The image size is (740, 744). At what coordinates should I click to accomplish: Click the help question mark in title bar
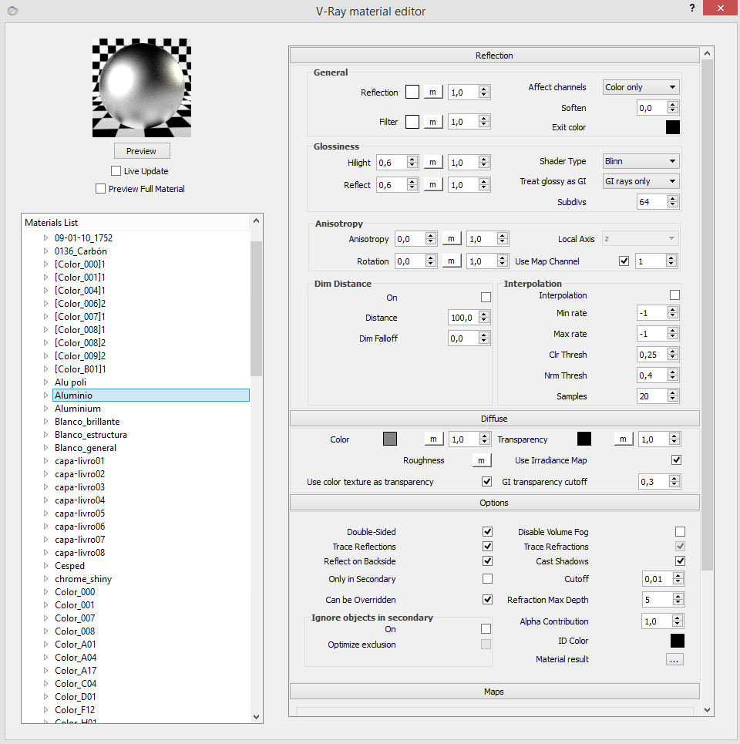[x=691, y=7]
